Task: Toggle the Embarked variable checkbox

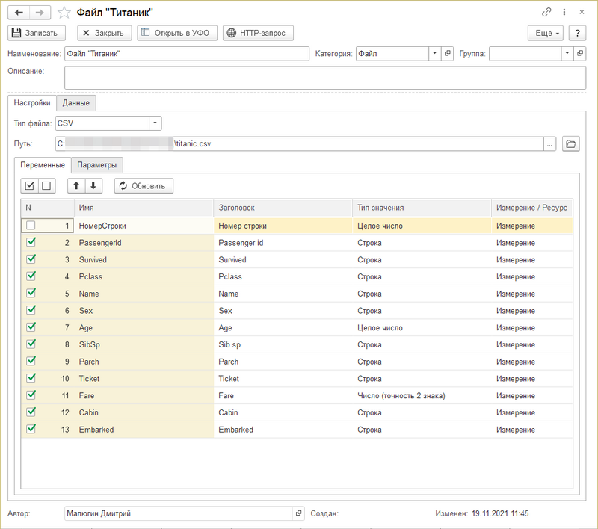Action: point(31,430)
